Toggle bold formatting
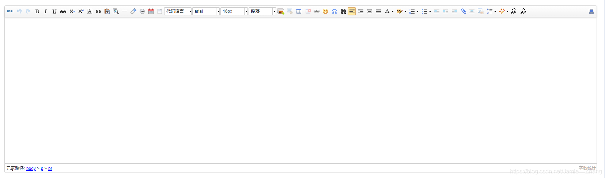Image resolution: width=605 pixels, height=178 pixels. 37,11
